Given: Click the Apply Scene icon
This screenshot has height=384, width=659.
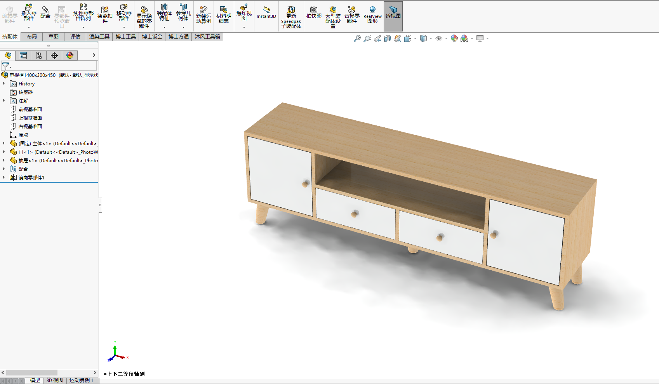Looking at the screenshot, I should click(x=464, y=38).
